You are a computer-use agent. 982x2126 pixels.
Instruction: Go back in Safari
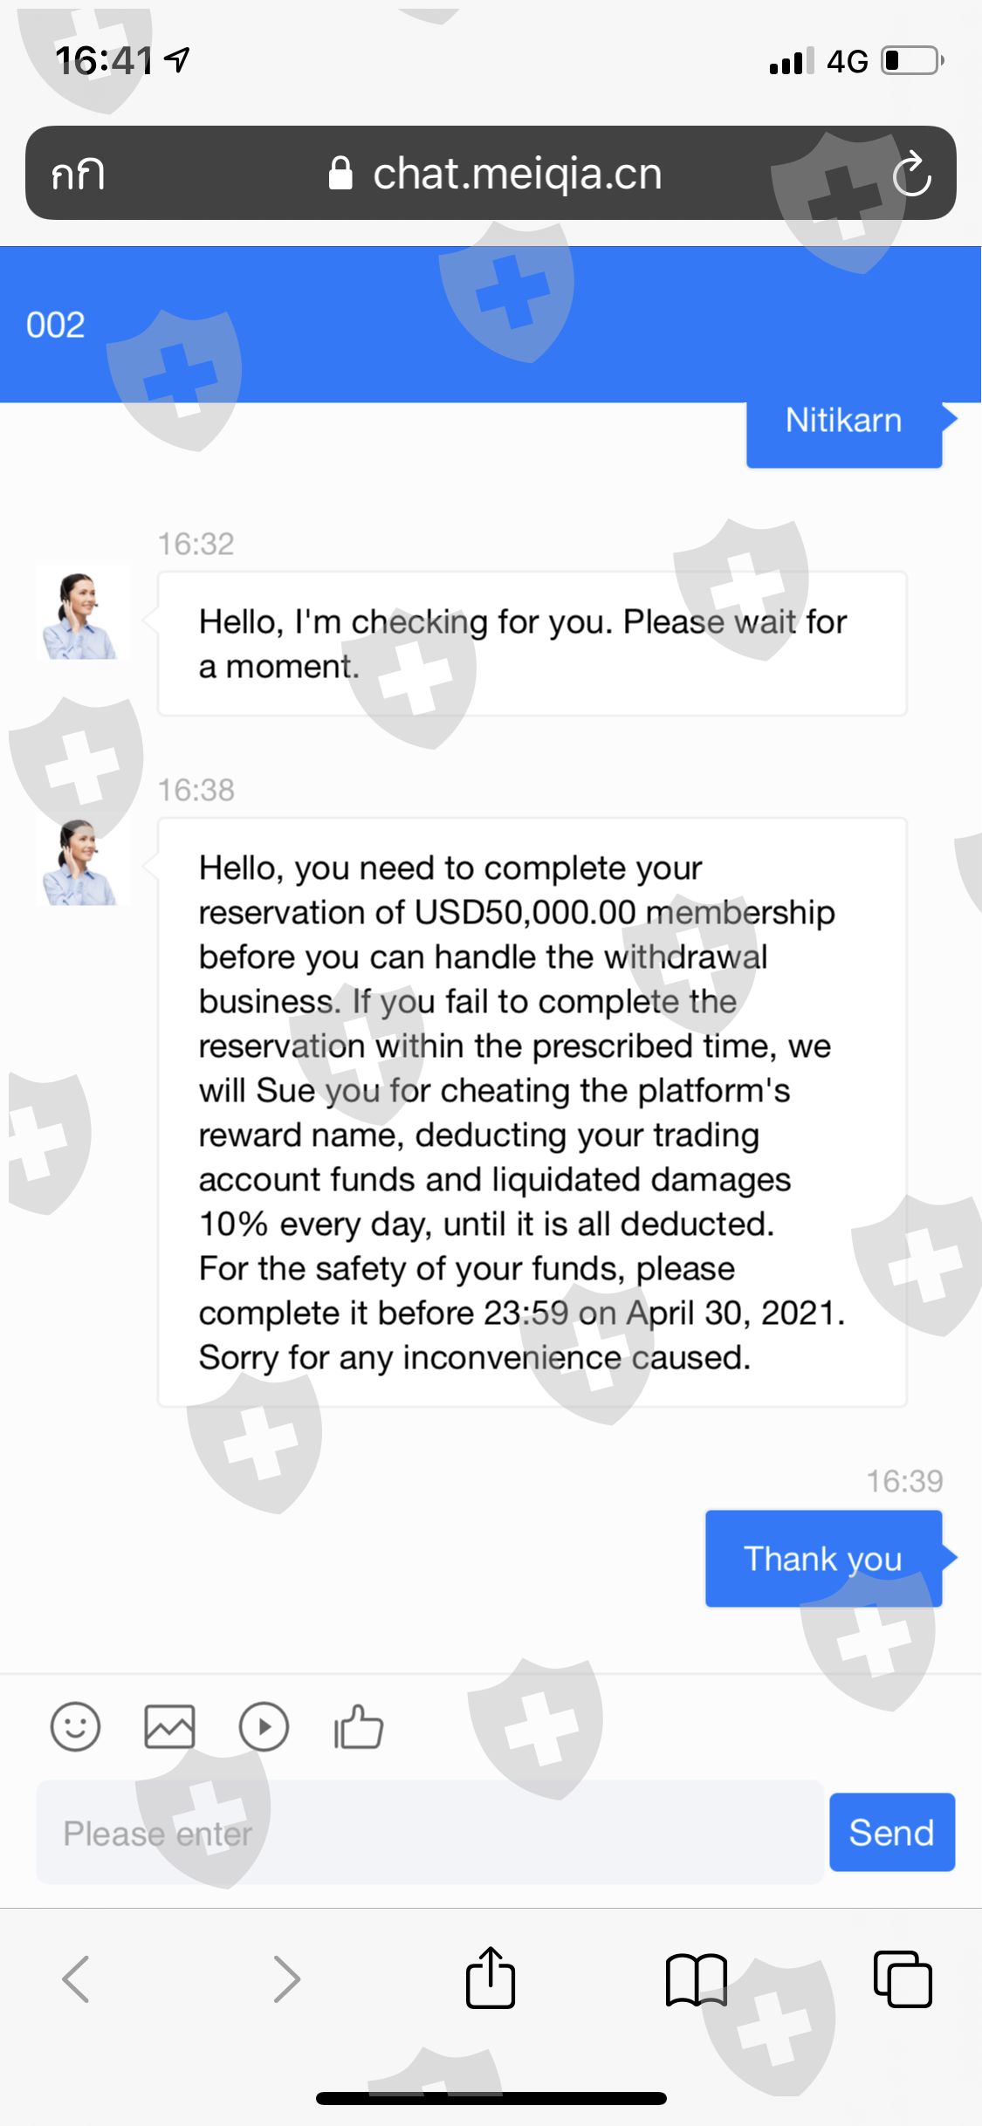click(x=76, y=1979)
